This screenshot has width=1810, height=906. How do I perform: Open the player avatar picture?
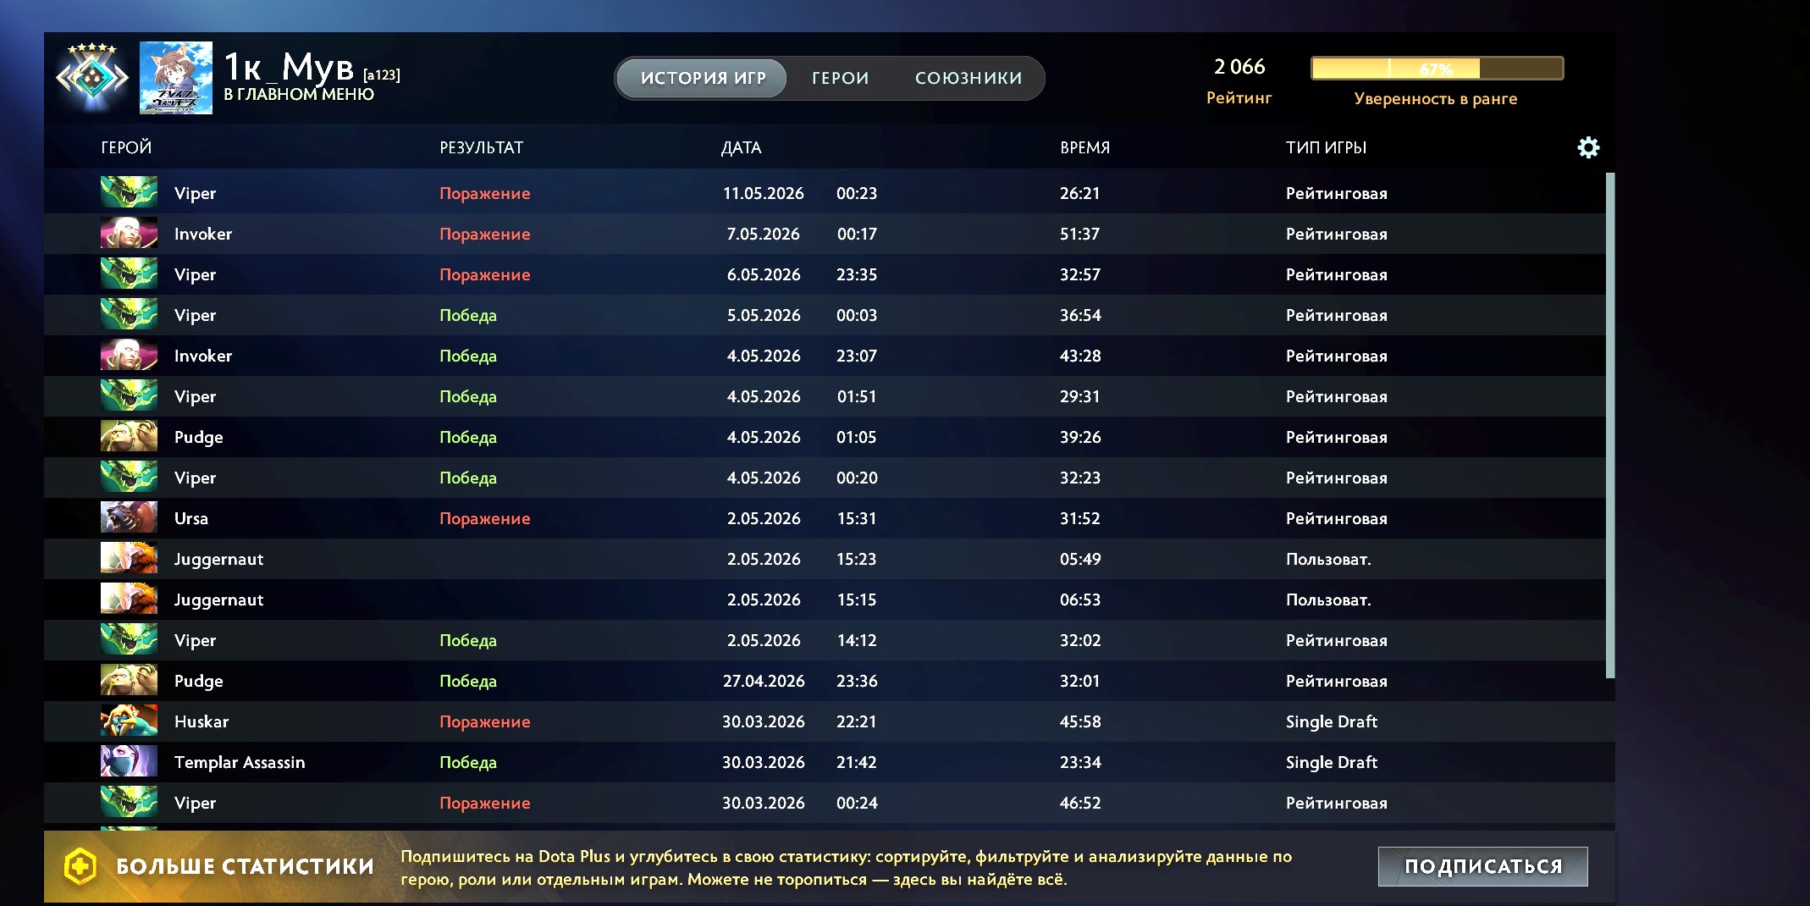(x=176, y=78)
